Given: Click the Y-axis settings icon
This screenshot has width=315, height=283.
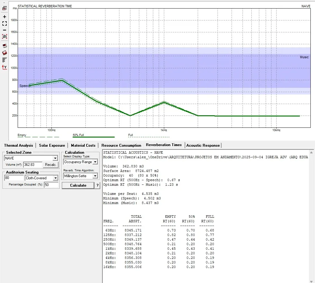Looking at the screenshot, I should coord(5,67).
